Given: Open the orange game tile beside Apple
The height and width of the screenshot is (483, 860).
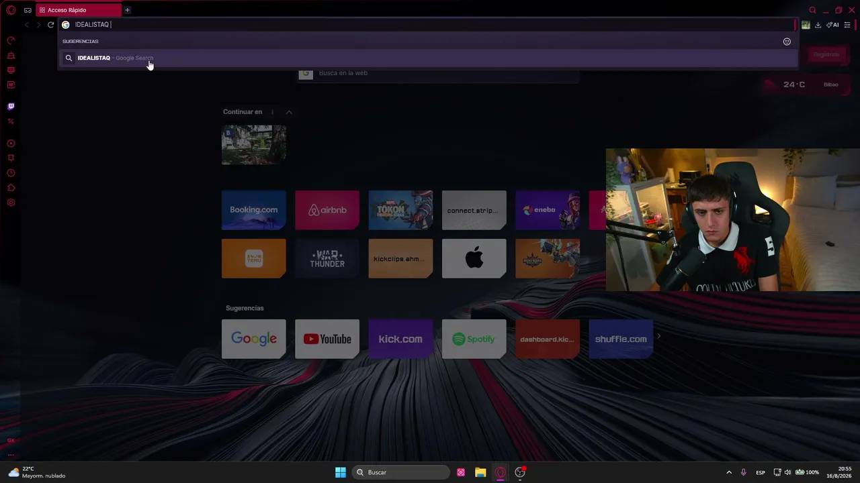Looking at the screenshot, I should click(548, 258).
